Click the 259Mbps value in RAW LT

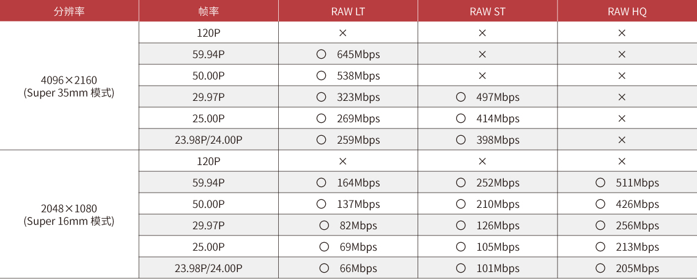pyautogui.click(x=358, y=140)
